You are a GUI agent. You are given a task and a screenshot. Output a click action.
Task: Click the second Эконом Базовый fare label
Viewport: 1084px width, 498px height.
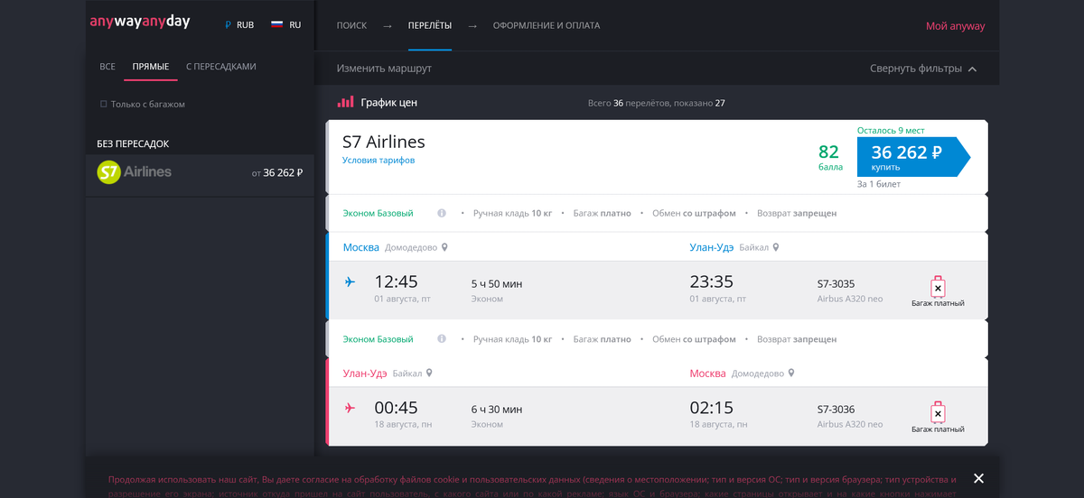[x=378, y=339]
